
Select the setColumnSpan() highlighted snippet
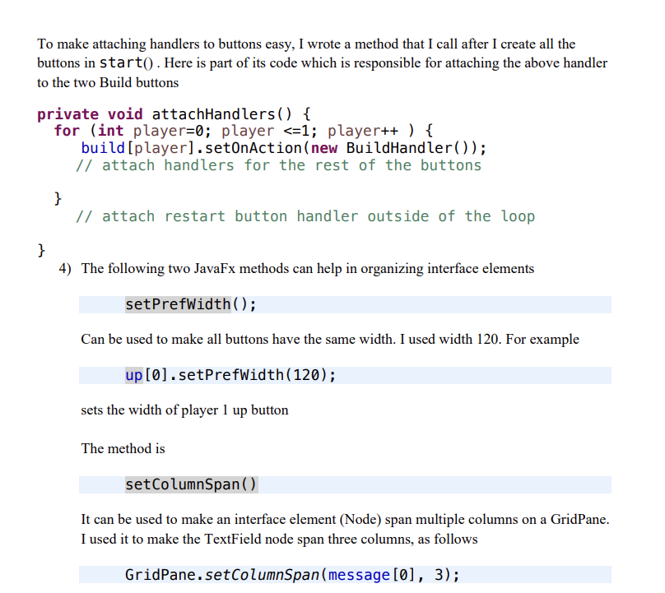191,484
